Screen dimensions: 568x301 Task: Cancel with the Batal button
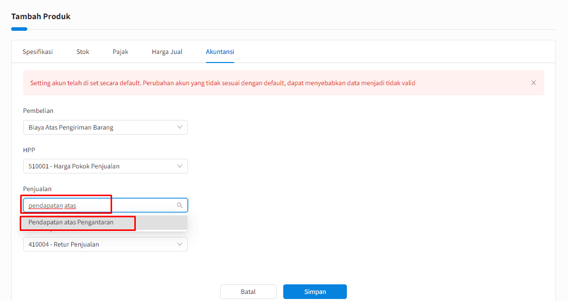pos(248,291)
